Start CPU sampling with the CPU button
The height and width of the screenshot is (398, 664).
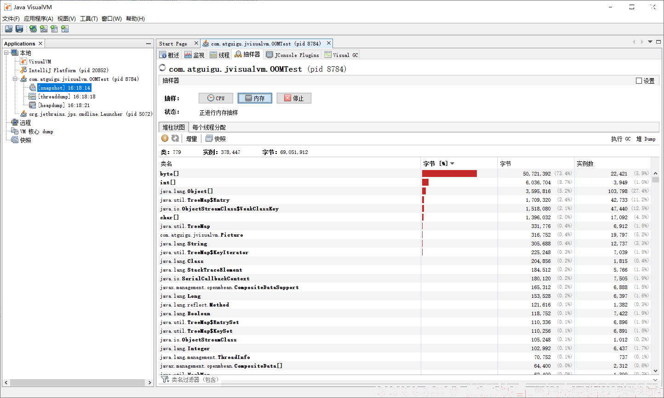(216, 98)
